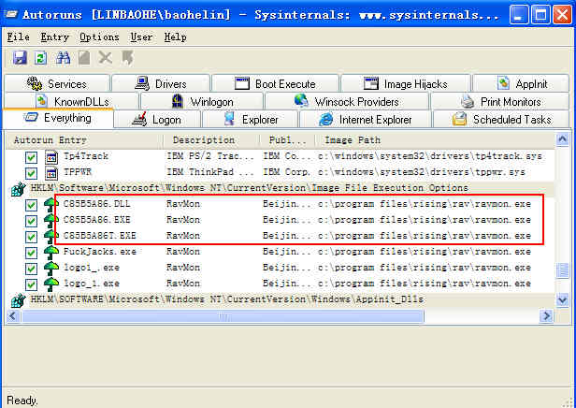Click umbrella icon beside C85B5A86.EXE
Screen dimensions: 576x408
[51, 221]
